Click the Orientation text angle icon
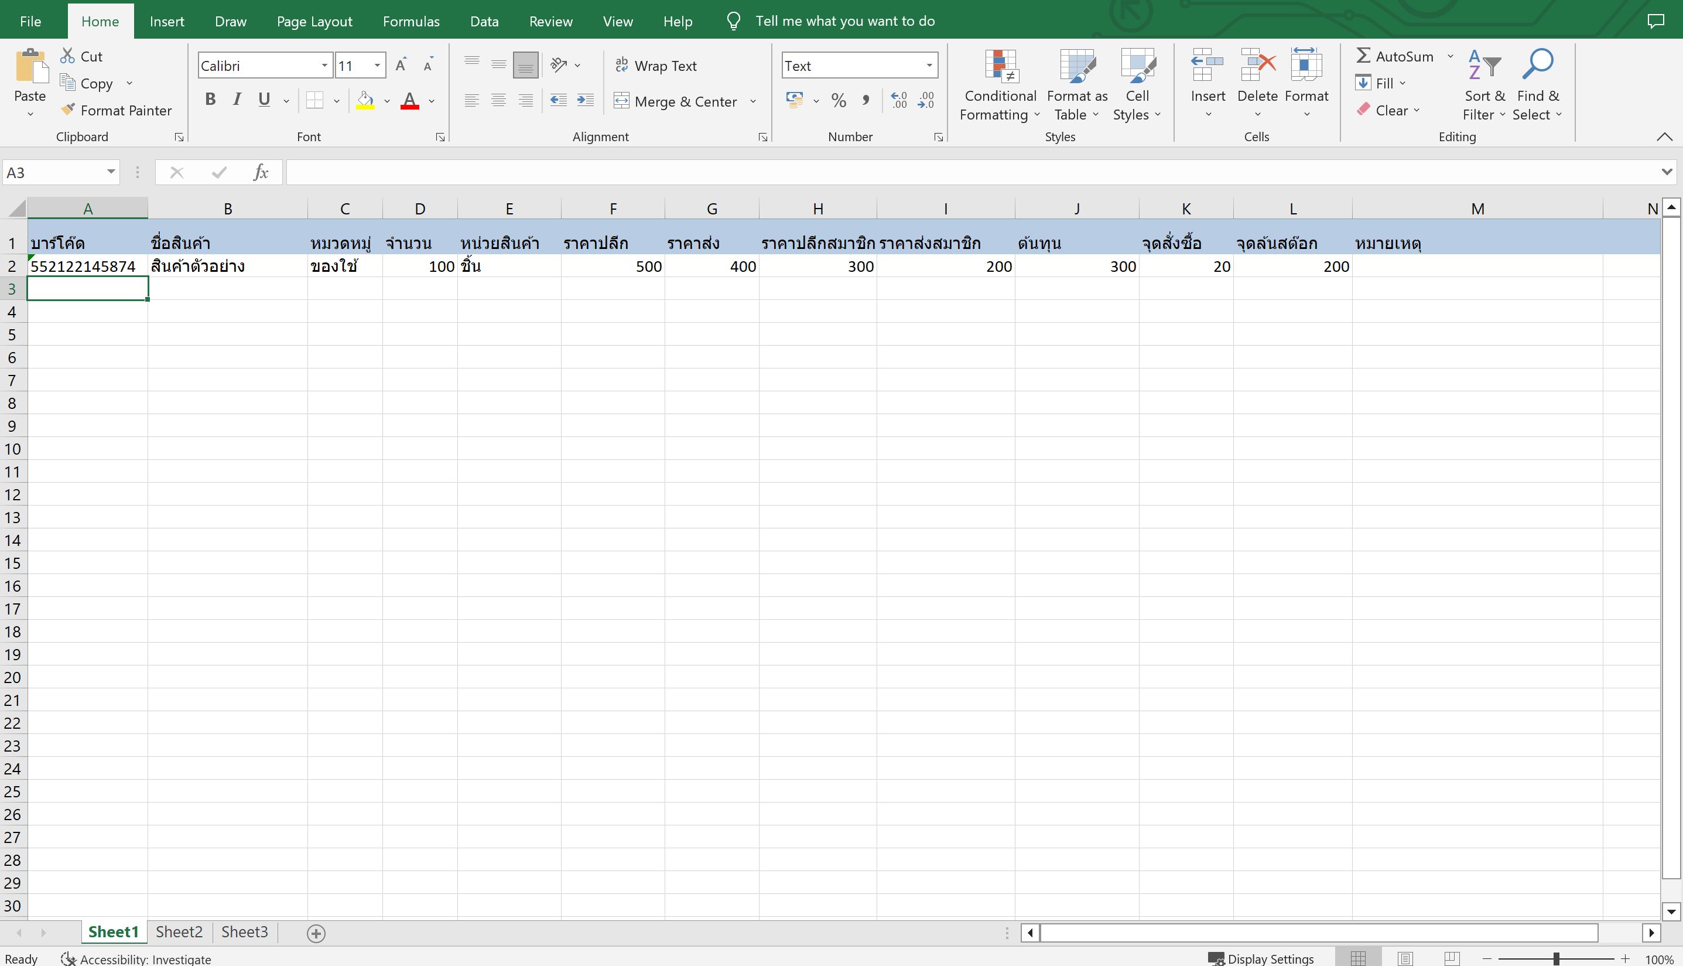Viewport: 1683px width, 966px height. click(559, 65)
